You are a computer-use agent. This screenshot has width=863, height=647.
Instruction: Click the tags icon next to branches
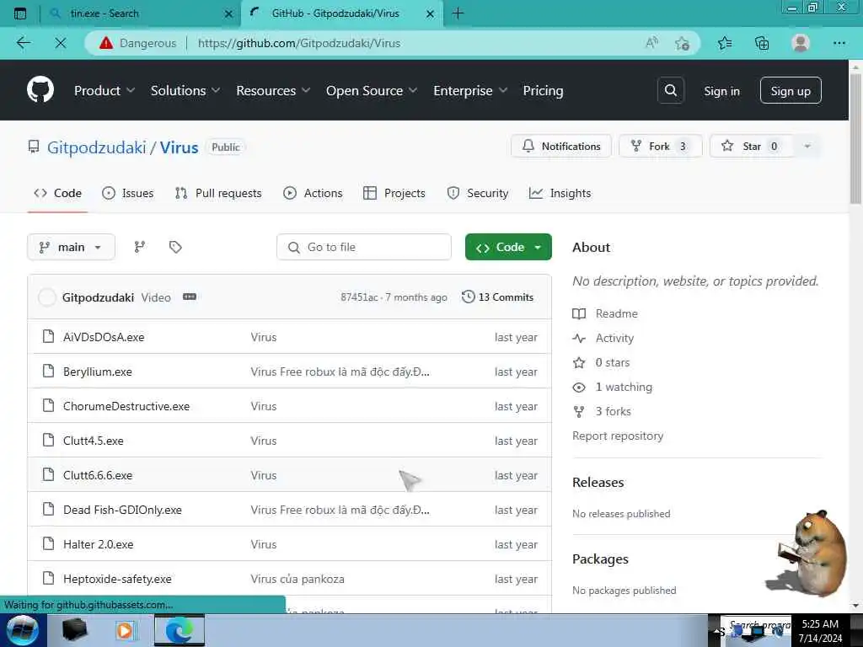click(175, 247)
